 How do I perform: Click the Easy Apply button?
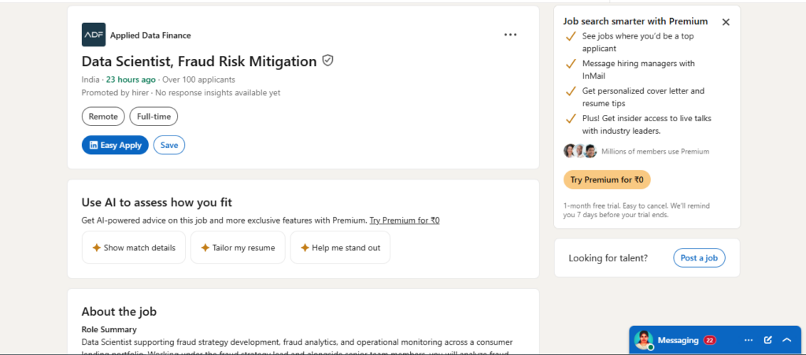pyautogui.click(x=115, y=146)
